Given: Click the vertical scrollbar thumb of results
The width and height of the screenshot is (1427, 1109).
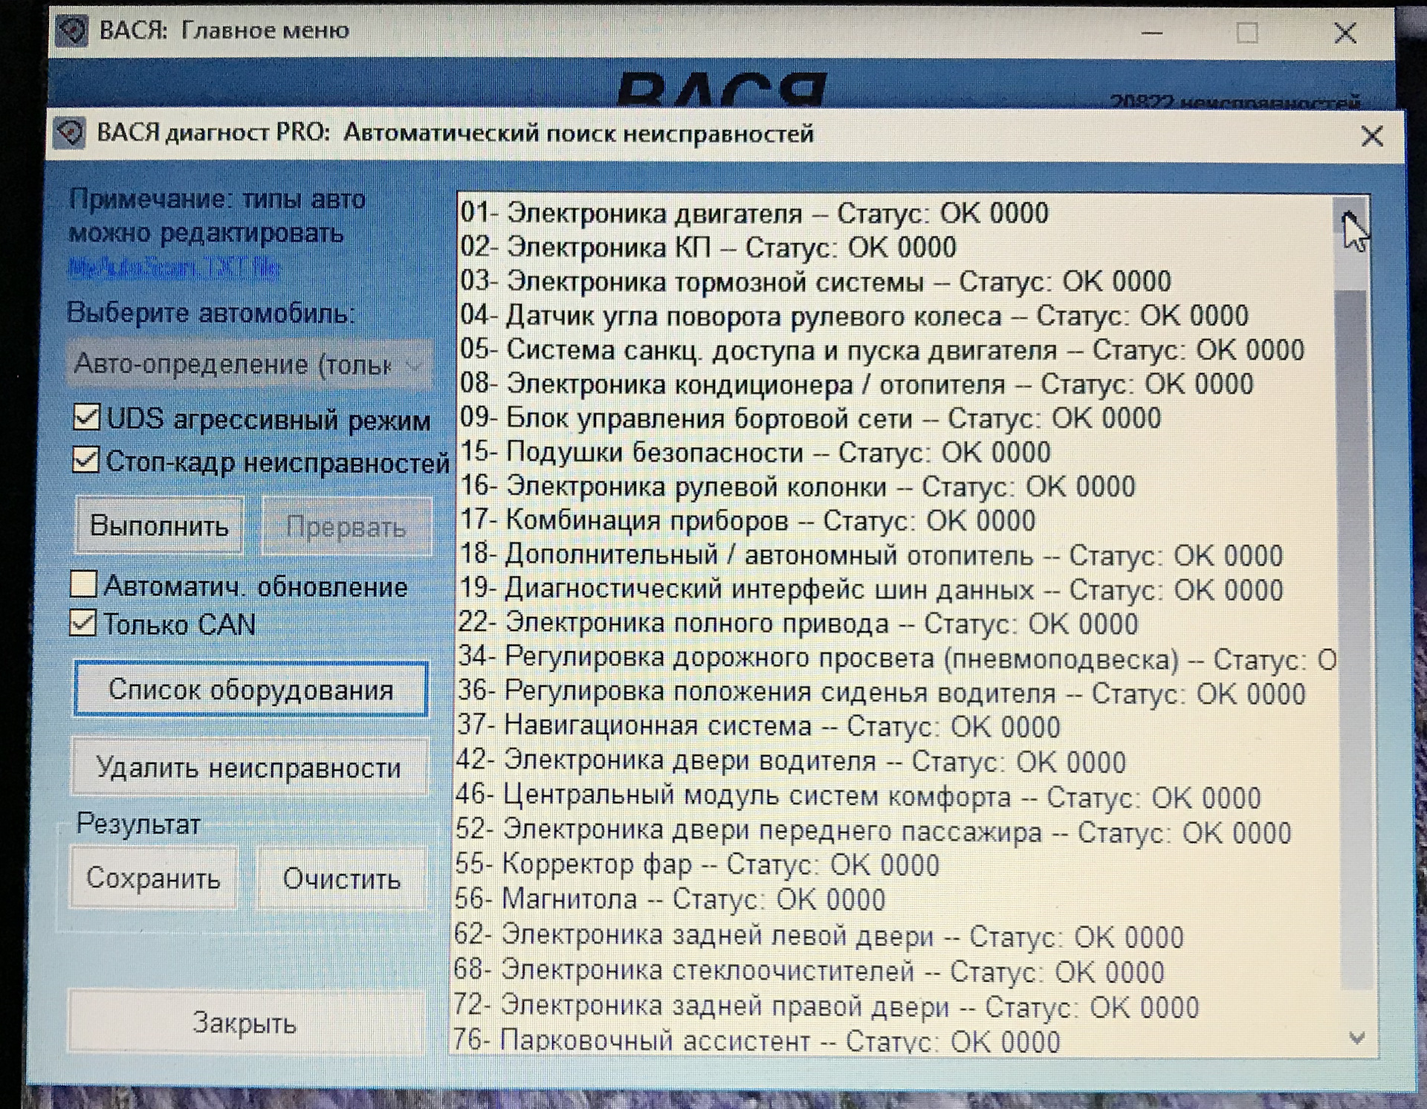Looking at the screenshot, I should [1352, 639].
